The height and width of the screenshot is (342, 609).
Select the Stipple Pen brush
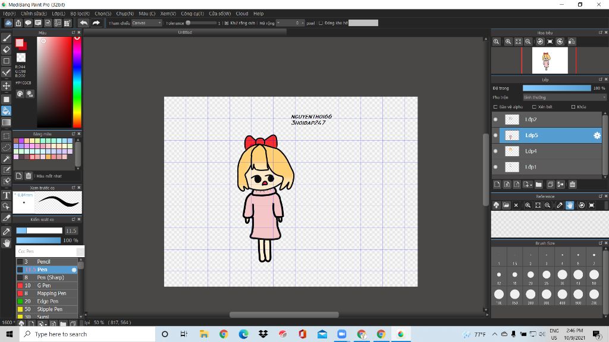47,309
